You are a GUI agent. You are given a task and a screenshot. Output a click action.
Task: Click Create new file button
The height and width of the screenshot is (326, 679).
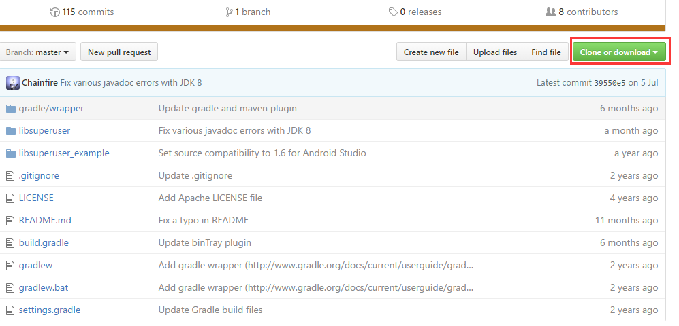click(x=431, y=52)
